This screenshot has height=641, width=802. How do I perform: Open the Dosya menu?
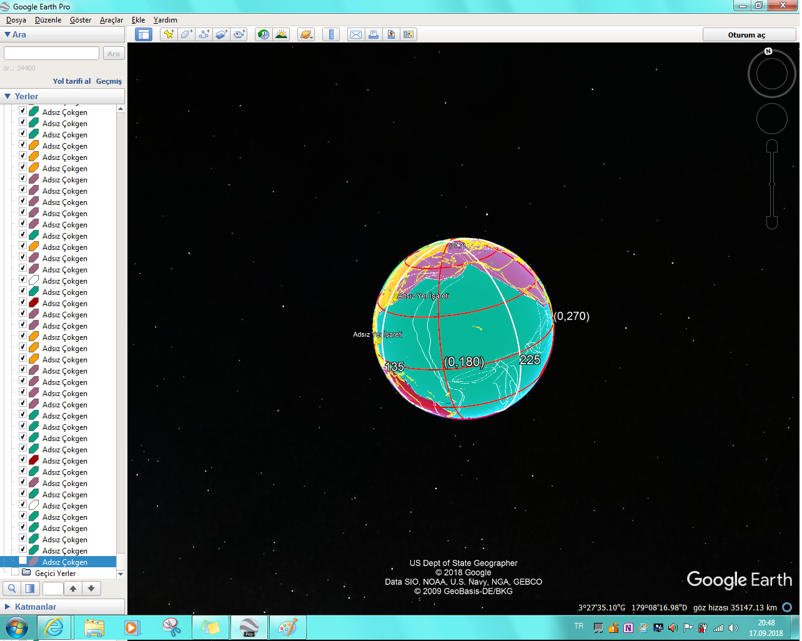pyautogui.click(x=16, y=20)
